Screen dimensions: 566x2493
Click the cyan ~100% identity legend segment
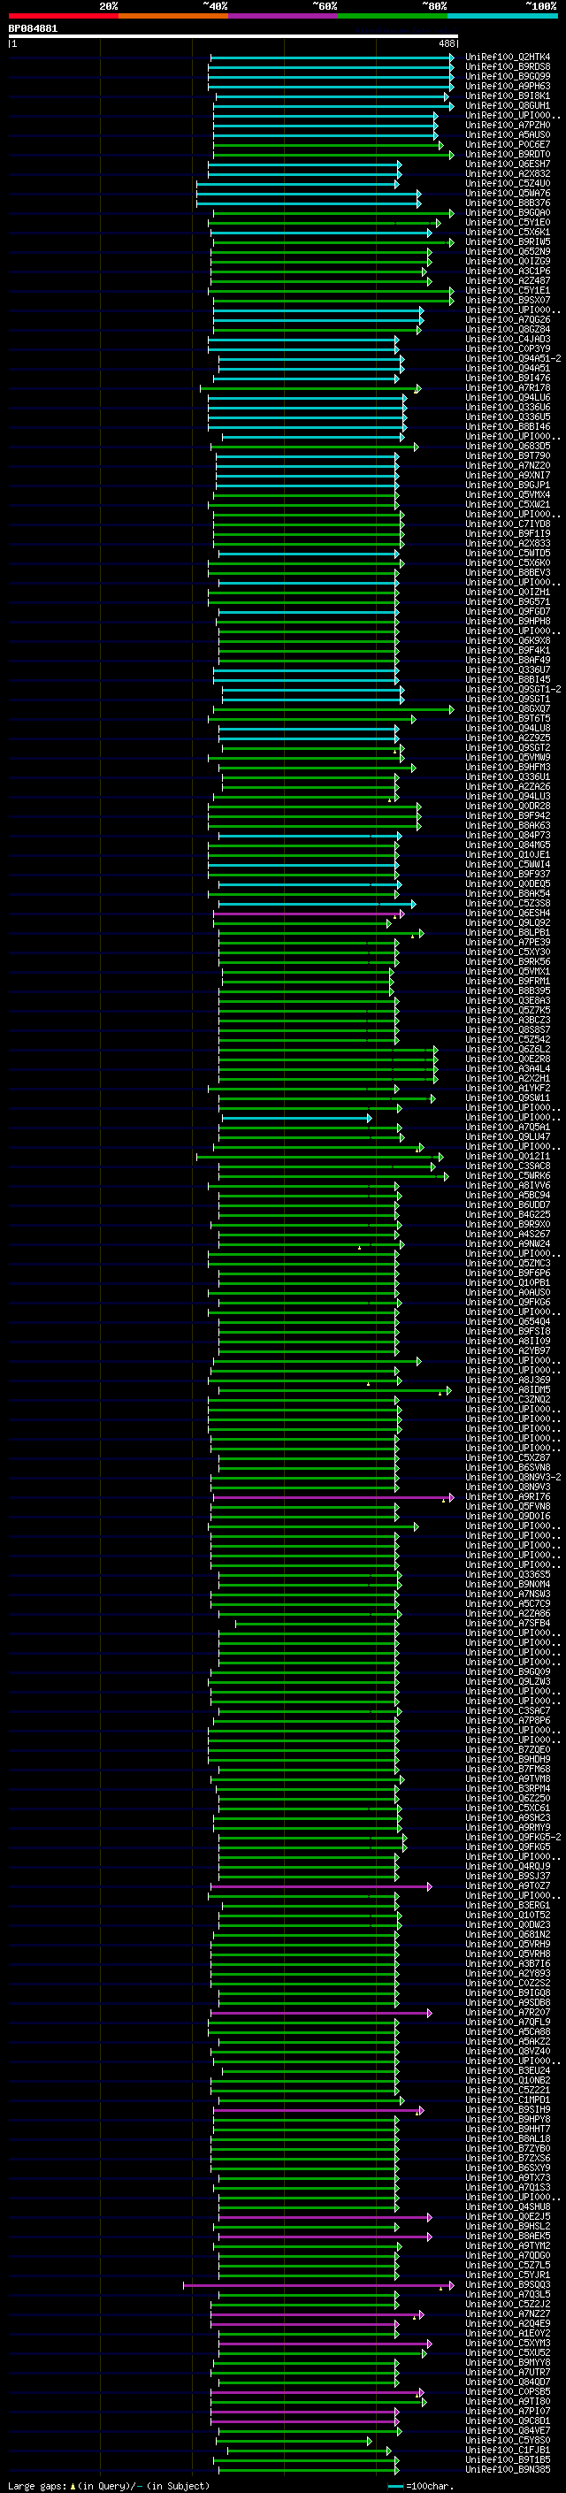click(502, 16)
